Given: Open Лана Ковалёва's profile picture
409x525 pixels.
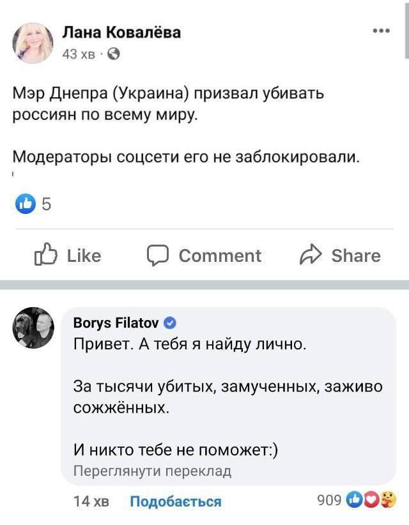Looking at the screenshot, I should click(x=32, y=43).
